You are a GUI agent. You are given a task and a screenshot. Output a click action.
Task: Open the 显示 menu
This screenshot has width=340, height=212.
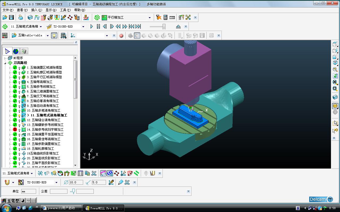click(51, 10)
